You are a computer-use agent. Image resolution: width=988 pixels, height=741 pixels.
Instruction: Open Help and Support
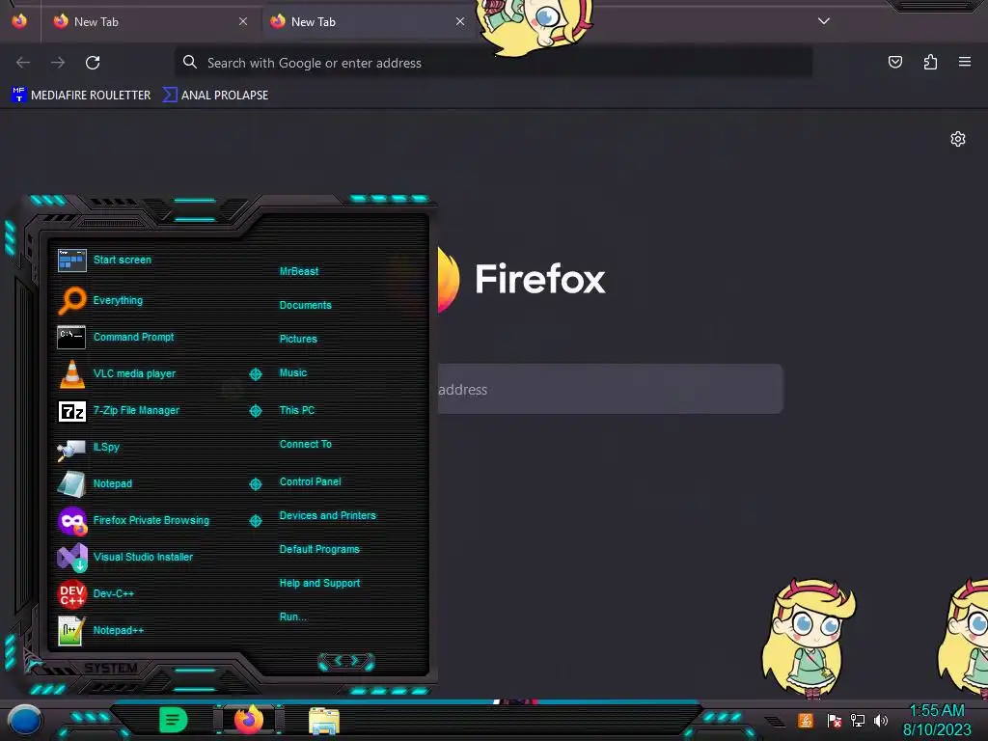click(x=319, y=584)
